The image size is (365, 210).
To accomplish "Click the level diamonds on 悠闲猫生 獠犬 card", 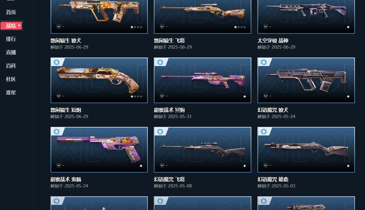I will tap(136, 27).
